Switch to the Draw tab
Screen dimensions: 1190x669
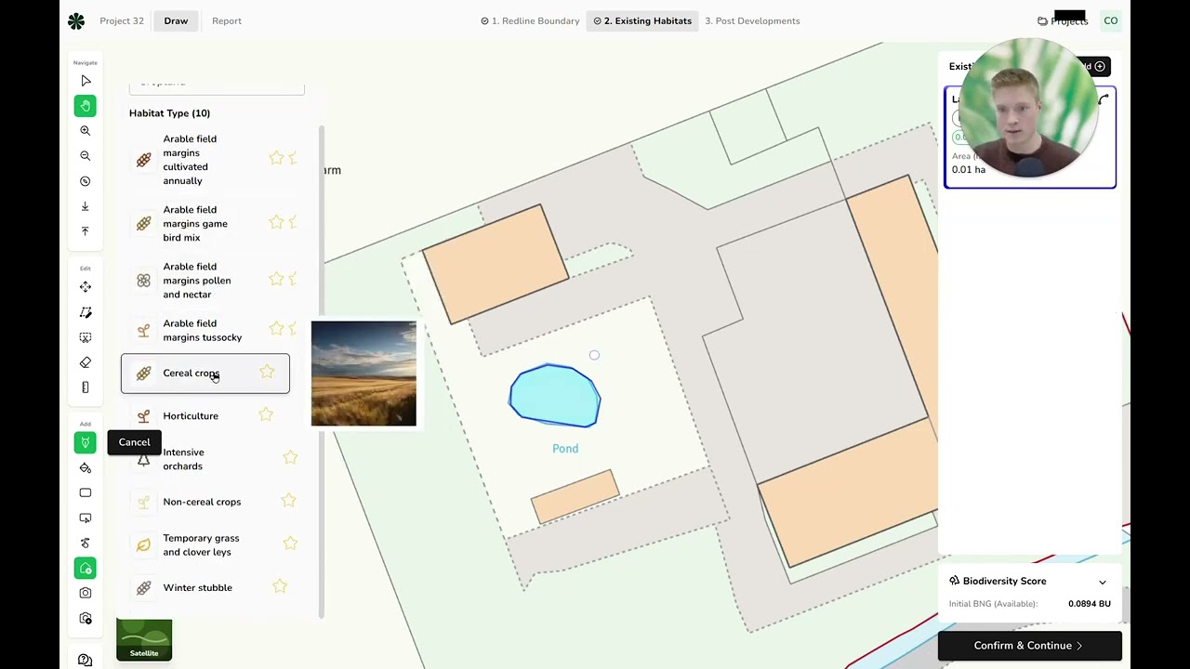click(176, 20)
